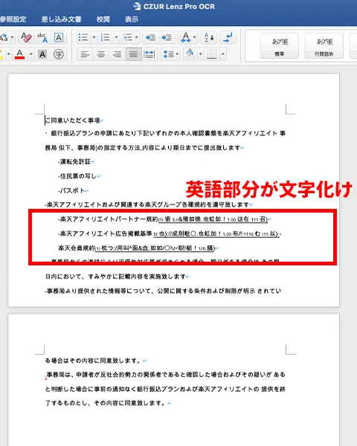Click the Clear Formatting eraser icon

coord(26,37)
